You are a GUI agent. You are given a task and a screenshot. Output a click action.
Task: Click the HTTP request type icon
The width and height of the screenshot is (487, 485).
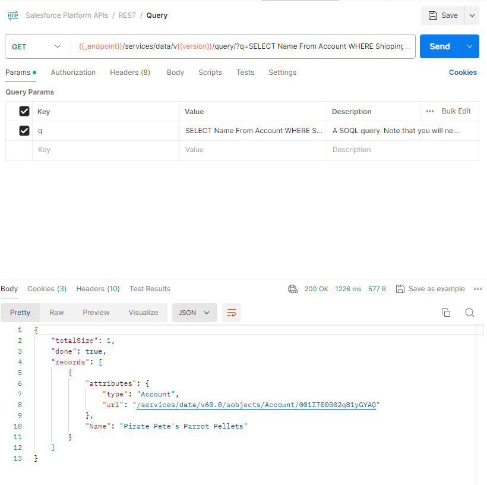click(x=13, y=15)
